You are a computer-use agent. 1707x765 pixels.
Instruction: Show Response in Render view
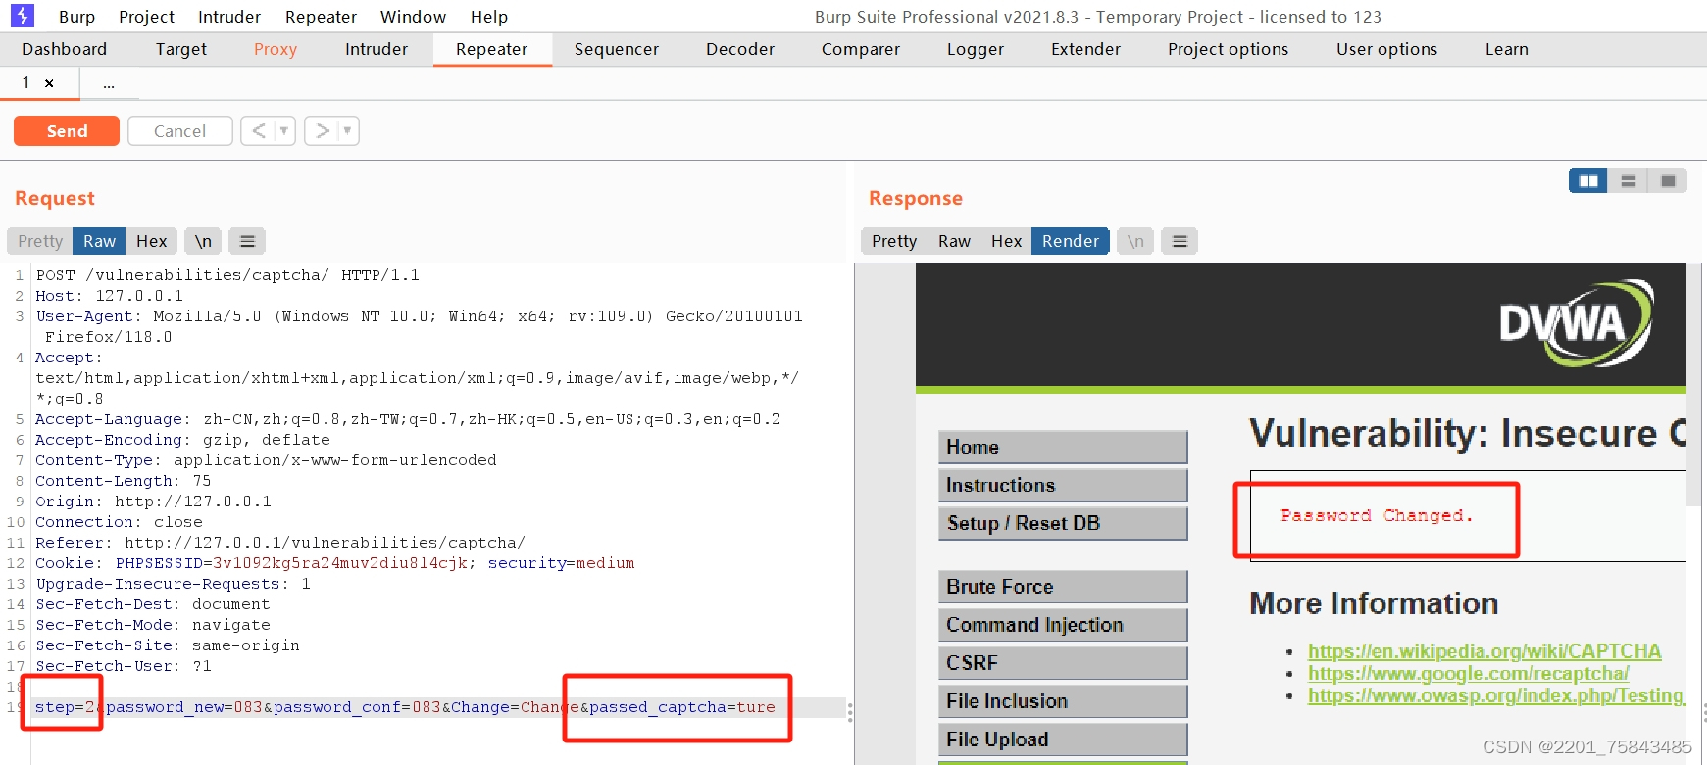[x=1071, y=241]
